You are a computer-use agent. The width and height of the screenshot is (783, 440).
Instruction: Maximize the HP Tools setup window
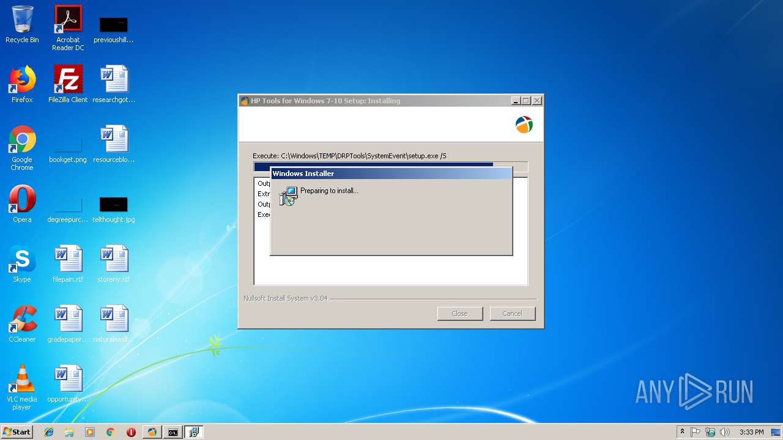pyautogui.click(x=526, y=101)
